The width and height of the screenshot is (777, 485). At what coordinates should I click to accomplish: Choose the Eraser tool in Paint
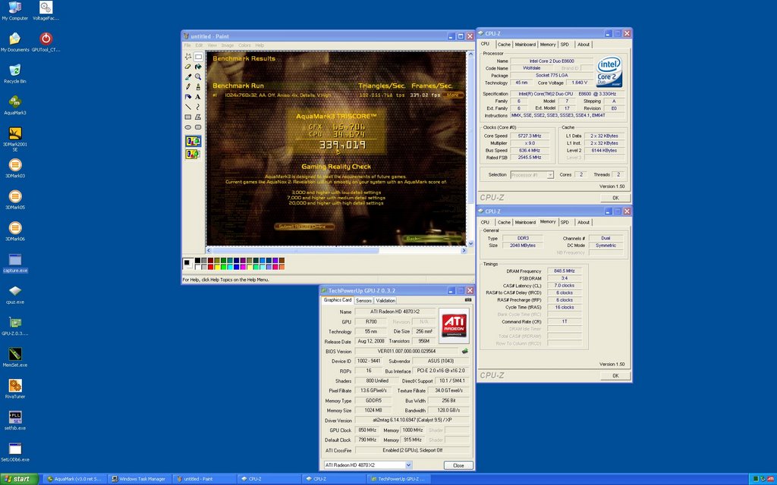pos(188,67)
